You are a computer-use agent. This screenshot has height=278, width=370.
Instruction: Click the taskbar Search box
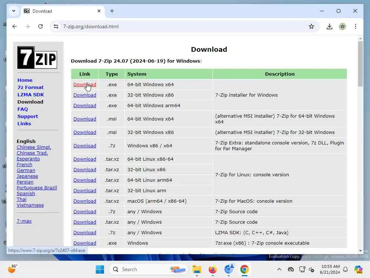[148, 269]
